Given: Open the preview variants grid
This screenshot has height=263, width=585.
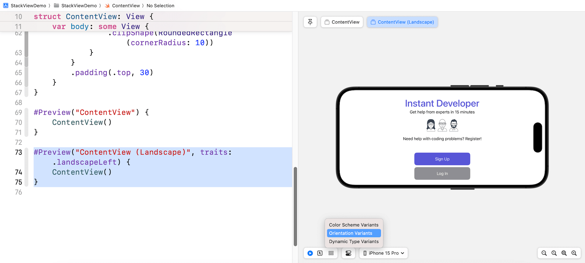Looking at the screenshot, I should click(331, 253).
